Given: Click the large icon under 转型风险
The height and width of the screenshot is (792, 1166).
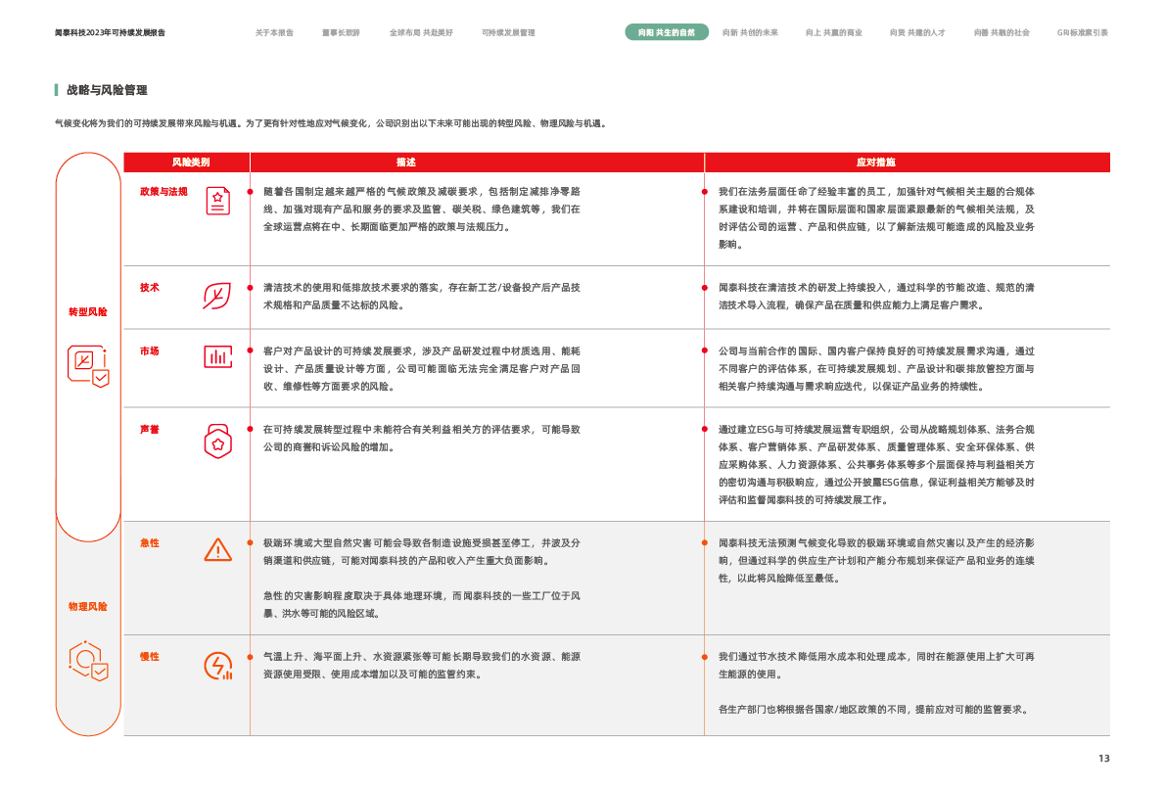Looking at the screenshot, I should pyautogui.click(x=88, y=365).
